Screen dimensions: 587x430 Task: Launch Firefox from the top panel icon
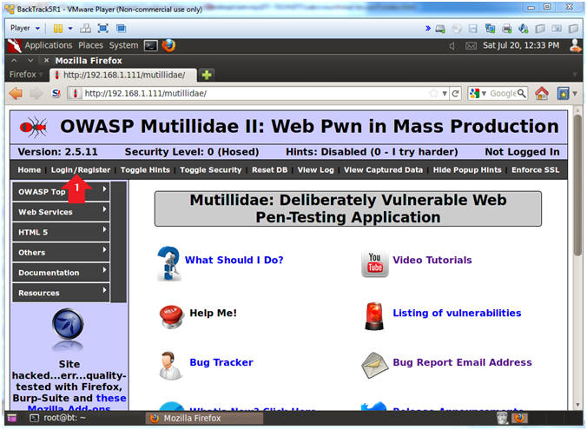[168, 46]
